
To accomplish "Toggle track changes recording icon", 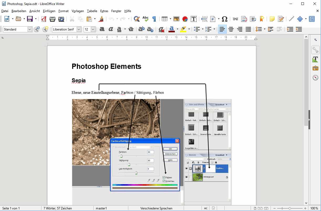I will (x=281, y=19).
